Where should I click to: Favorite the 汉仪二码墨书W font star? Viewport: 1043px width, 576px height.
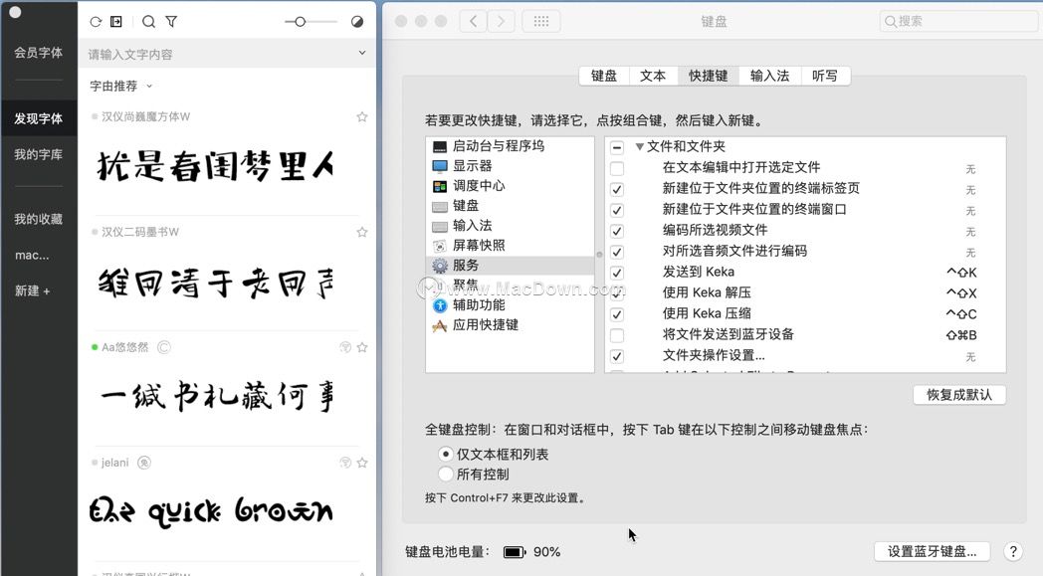click(x=362, y=232)
